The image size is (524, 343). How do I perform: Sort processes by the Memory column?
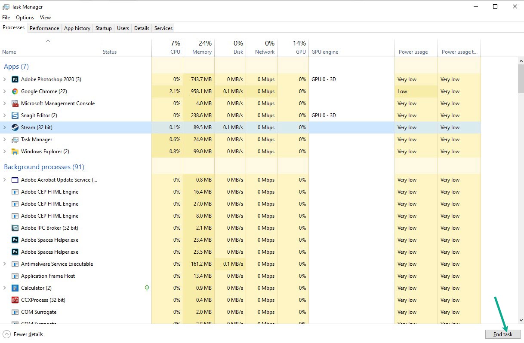click(x=199, y=48)
